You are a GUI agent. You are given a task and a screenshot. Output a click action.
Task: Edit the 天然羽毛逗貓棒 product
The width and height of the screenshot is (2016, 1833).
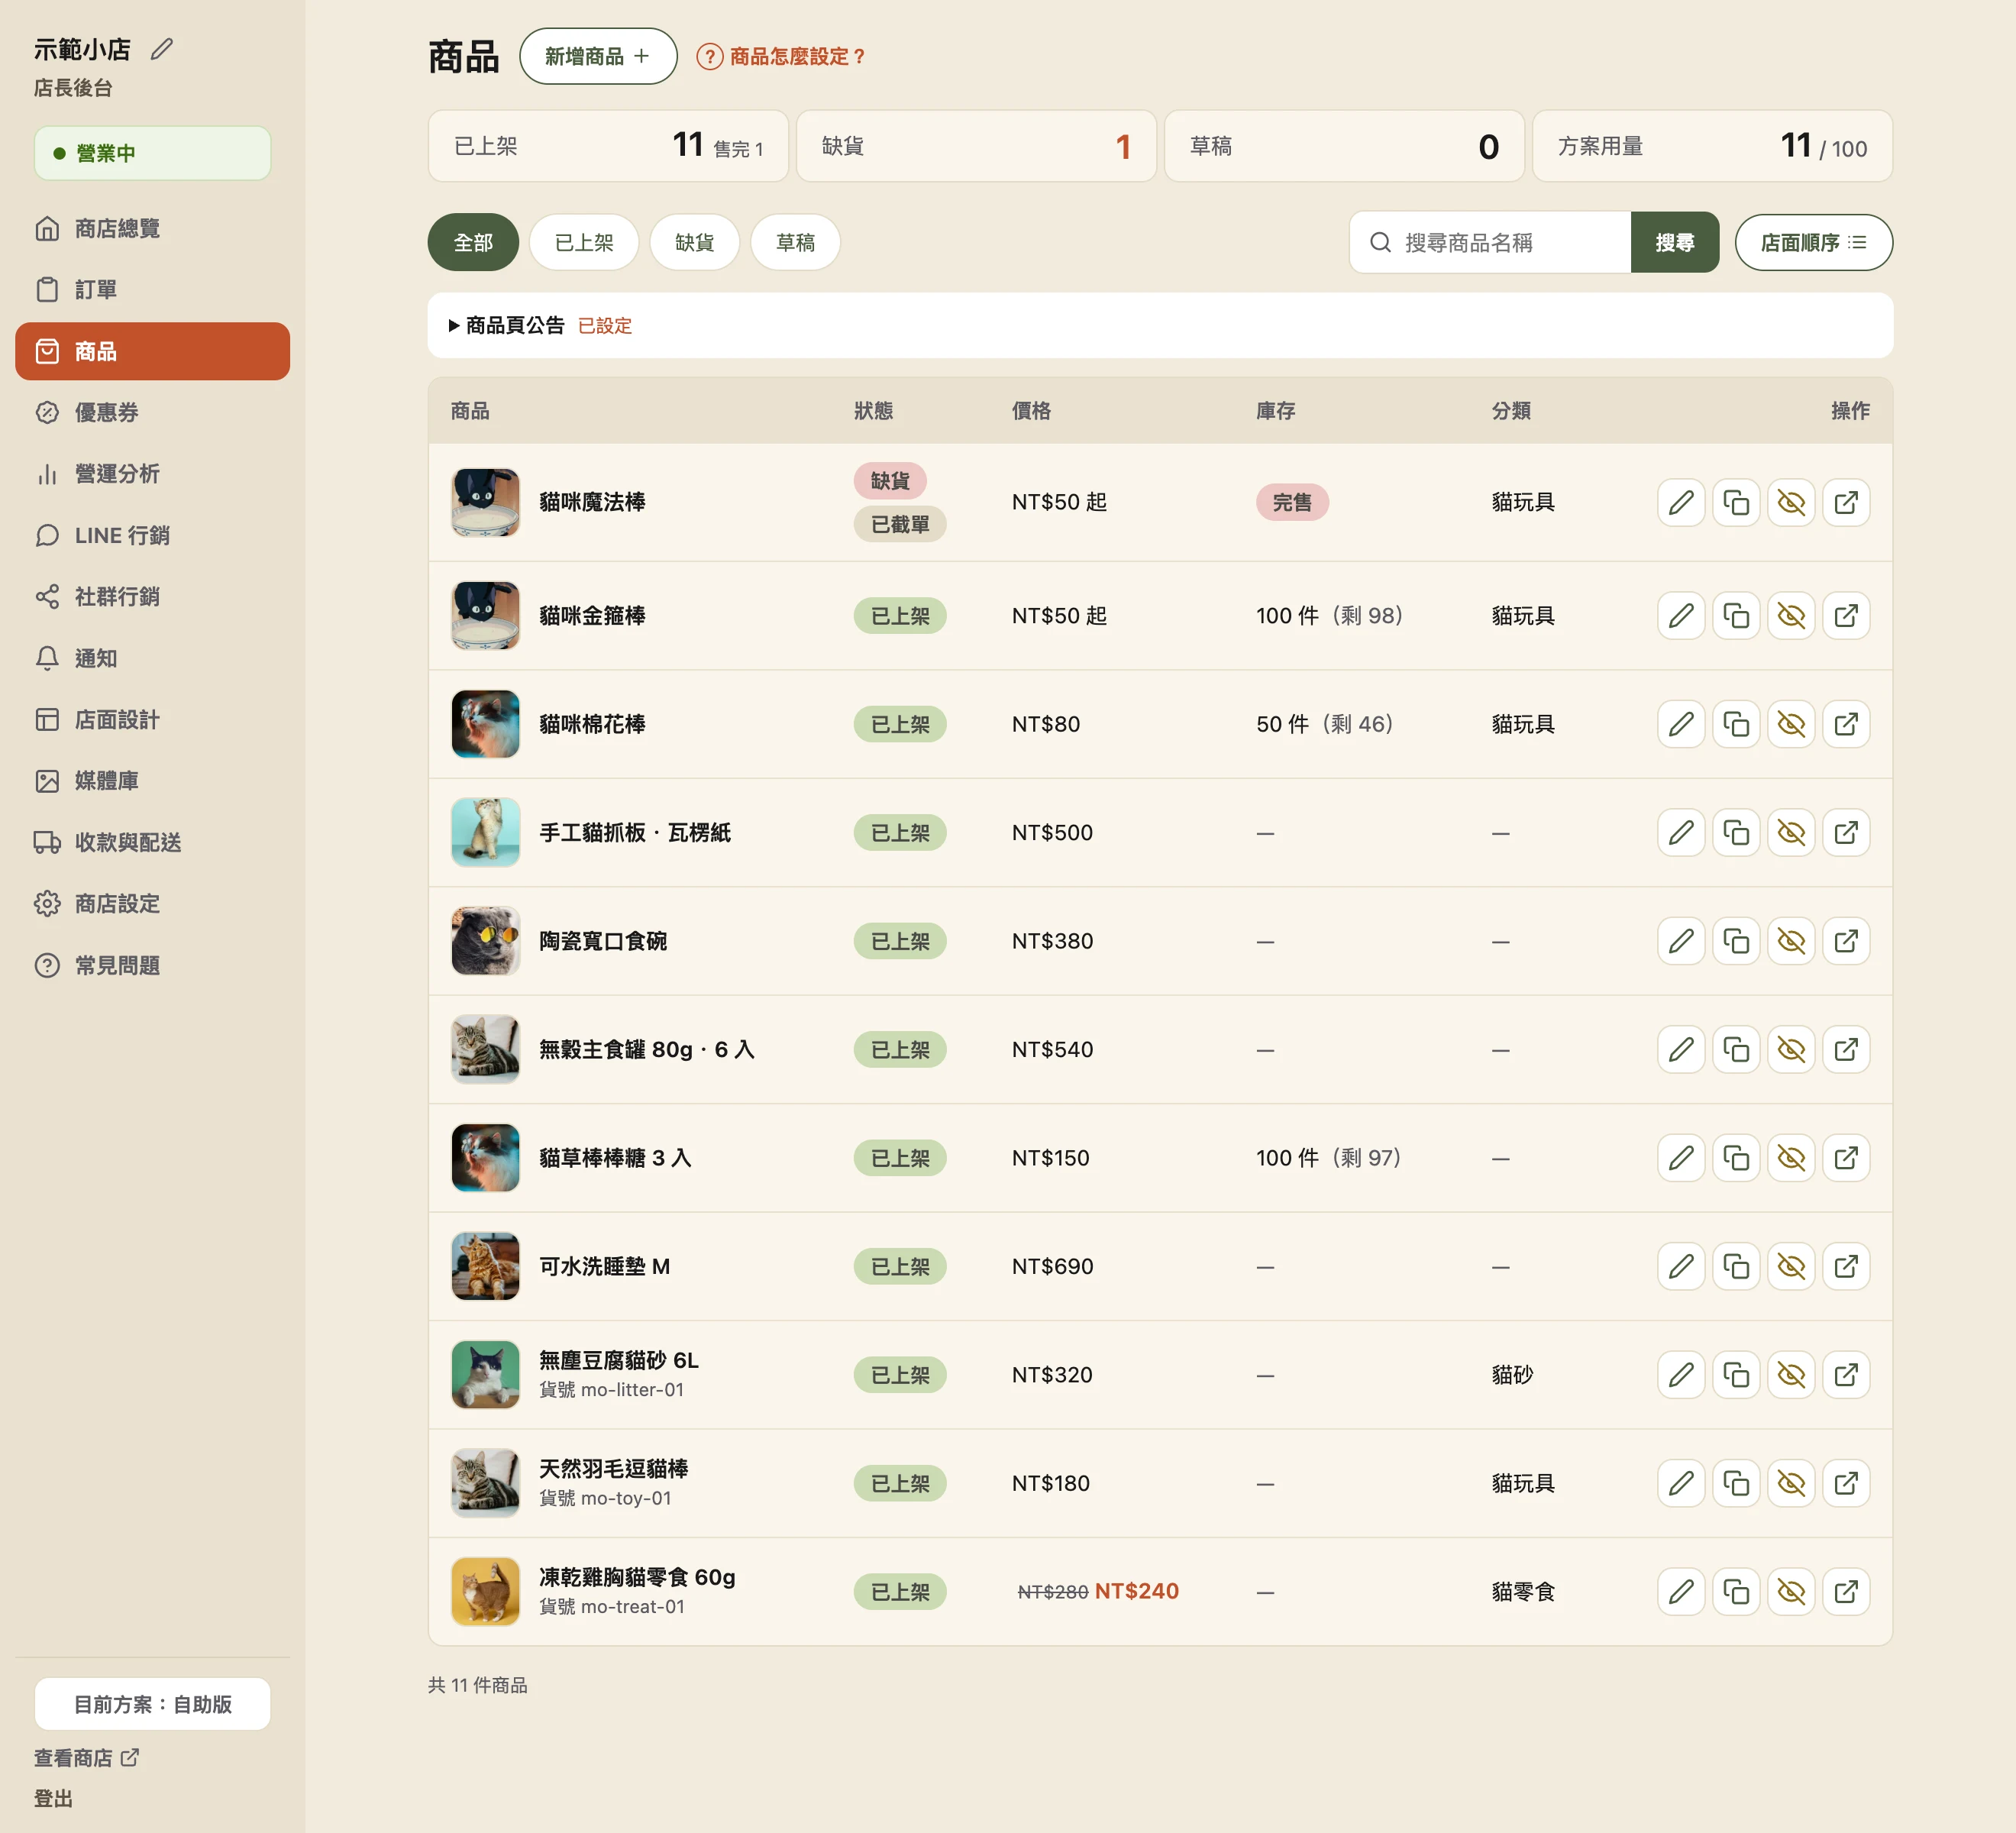pos(1681,1484)
